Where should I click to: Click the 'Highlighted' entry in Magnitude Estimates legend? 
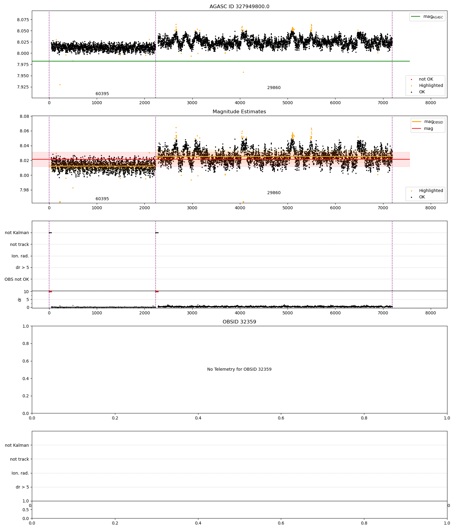point(431,191)
